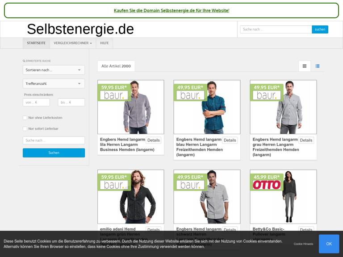Open Hilfe menu item
This screenshot has height=257, width=343.
(x=105, y=43)
